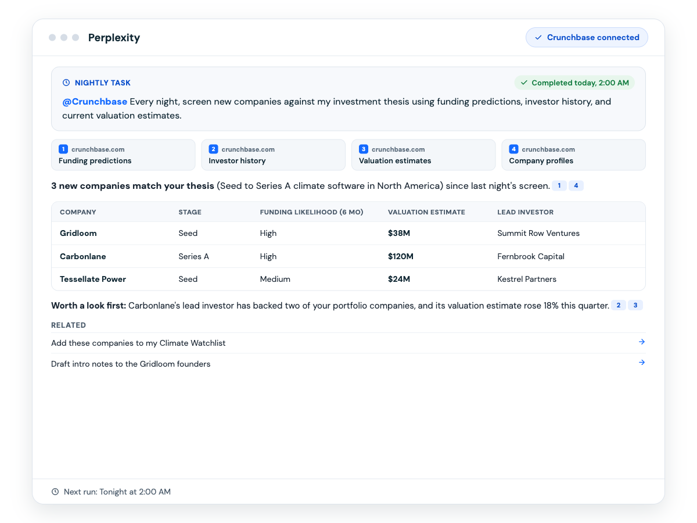Click Kestrel Partners investor cell
Screen dimensions: 697x523
pos(527,279)
